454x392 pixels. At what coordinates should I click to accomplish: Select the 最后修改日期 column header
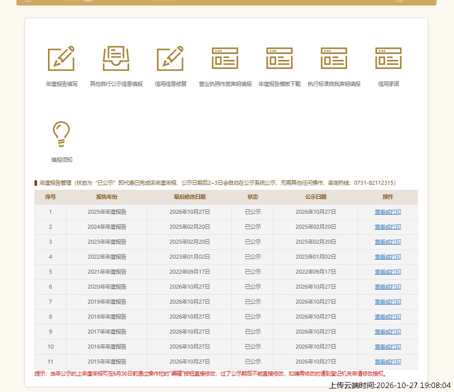click(x=189, y=197)
